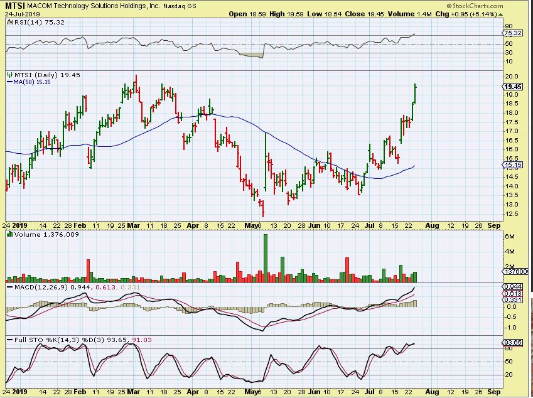The width and height of the screenshot is (533, 398).
Task: Click the 20 level on stochastic axis
Action: 509,375
